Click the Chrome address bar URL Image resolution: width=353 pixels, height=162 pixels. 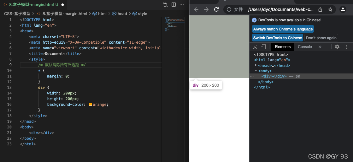[280, 9]
